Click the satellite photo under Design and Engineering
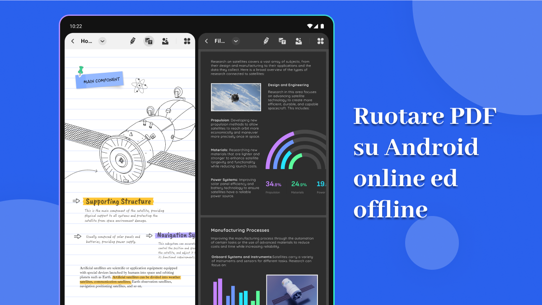 [x=236, y=97]
